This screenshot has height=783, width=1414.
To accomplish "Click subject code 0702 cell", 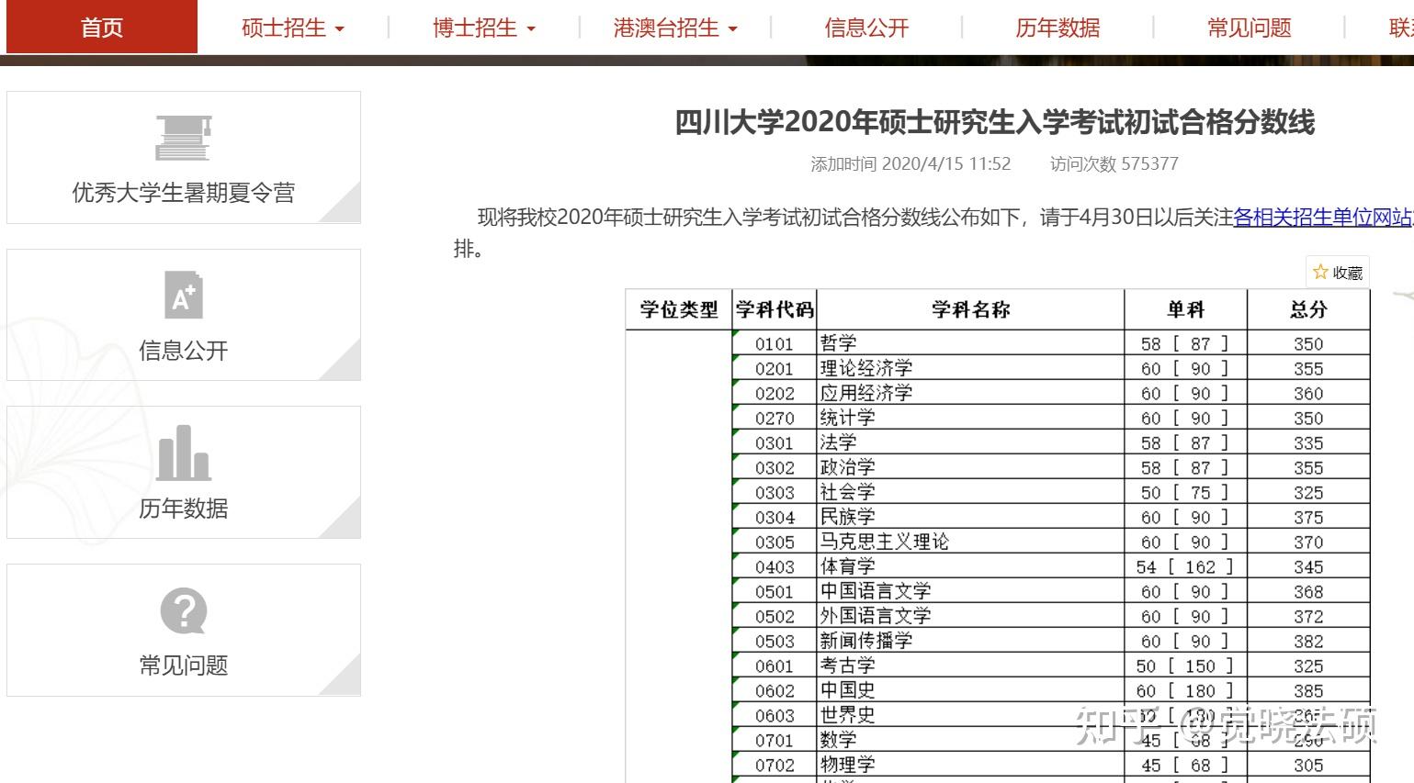I will pyautogui.click(x=775, y=765).
